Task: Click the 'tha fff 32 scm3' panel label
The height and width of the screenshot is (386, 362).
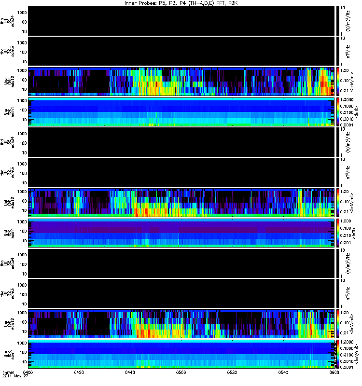Action: pyautogui.click(x=8, y=52)
